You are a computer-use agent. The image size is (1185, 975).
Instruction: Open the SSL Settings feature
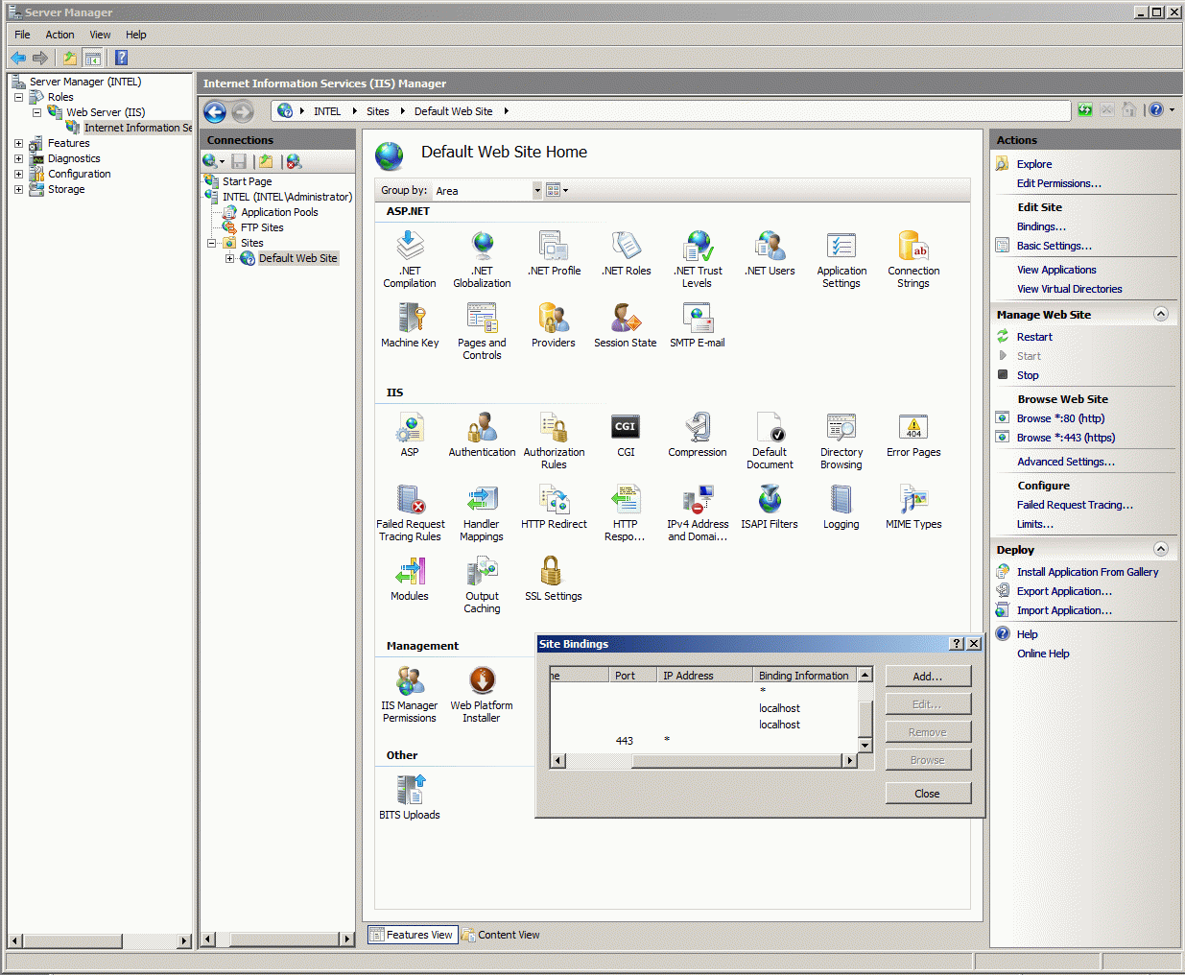[x=554, y=579]
